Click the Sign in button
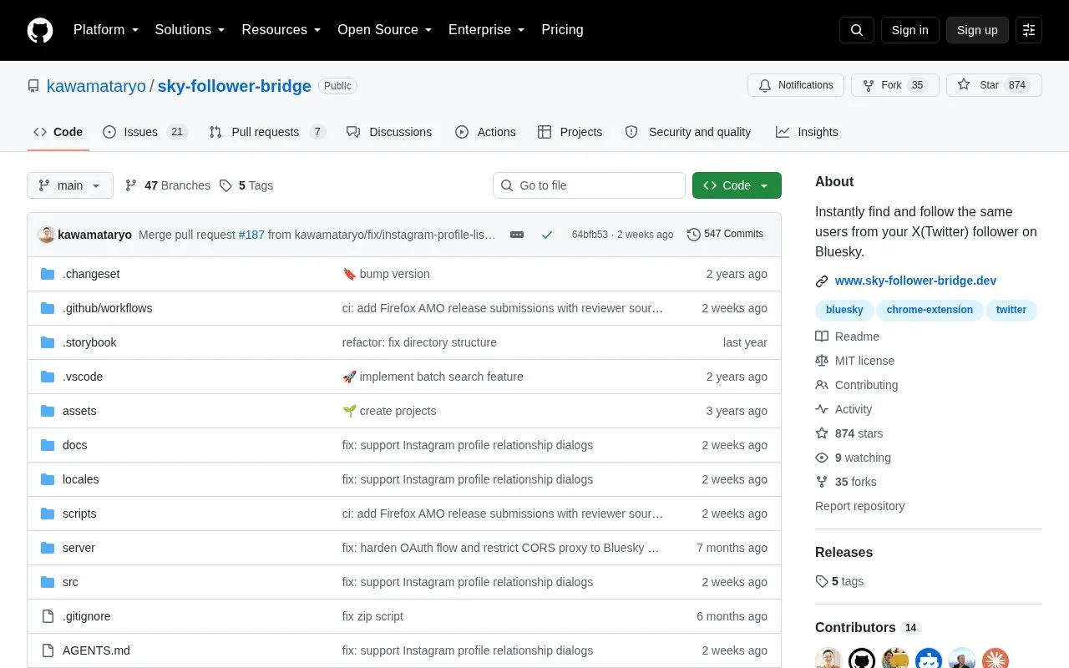 coord(910,30)
